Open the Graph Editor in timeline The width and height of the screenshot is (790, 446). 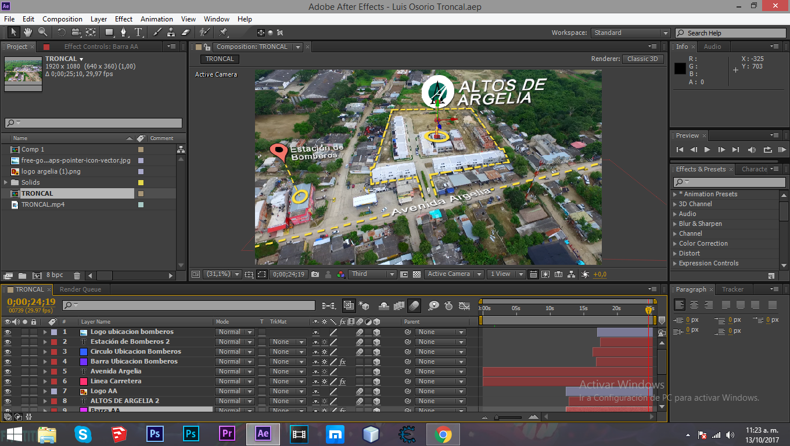[x=464, y=305]
